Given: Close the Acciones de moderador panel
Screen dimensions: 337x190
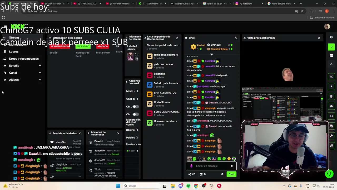Looking at the screenshot, I should click(118, 134).
